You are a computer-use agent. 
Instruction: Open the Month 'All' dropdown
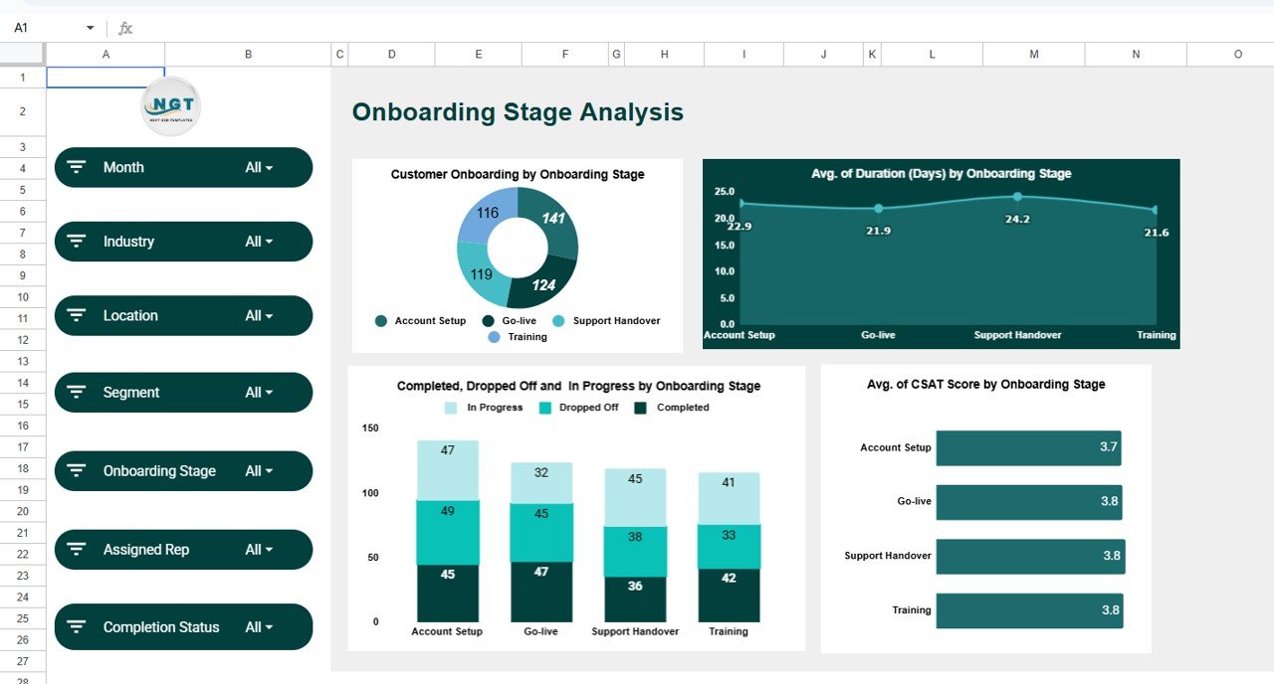[x=259, y=168]
